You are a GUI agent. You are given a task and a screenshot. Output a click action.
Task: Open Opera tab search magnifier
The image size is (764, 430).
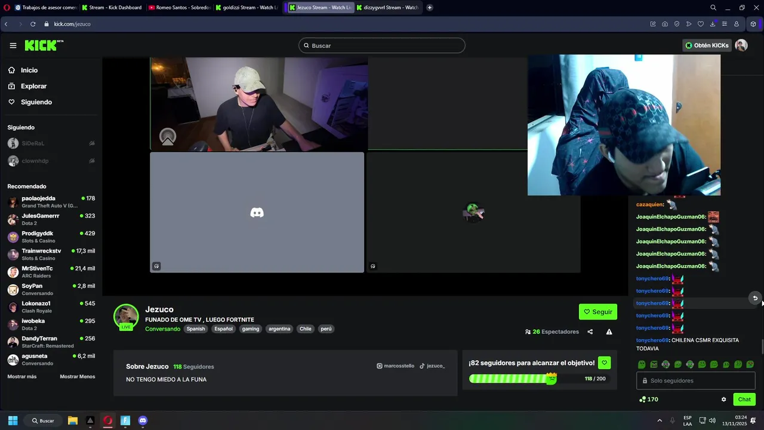(713, 8)
